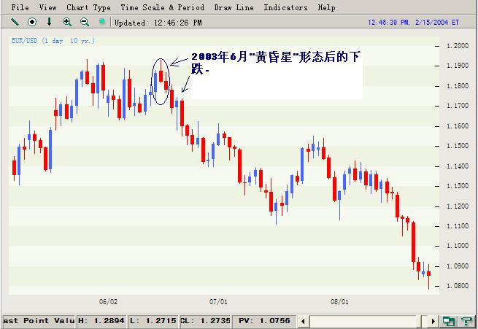478x329 pixels.
Task: Click the 'PV: 1.0756' status value
Action: coord(264,321)
